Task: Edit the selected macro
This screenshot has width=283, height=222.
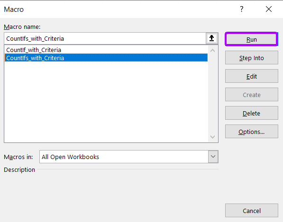Action: [x=251, y=76]
